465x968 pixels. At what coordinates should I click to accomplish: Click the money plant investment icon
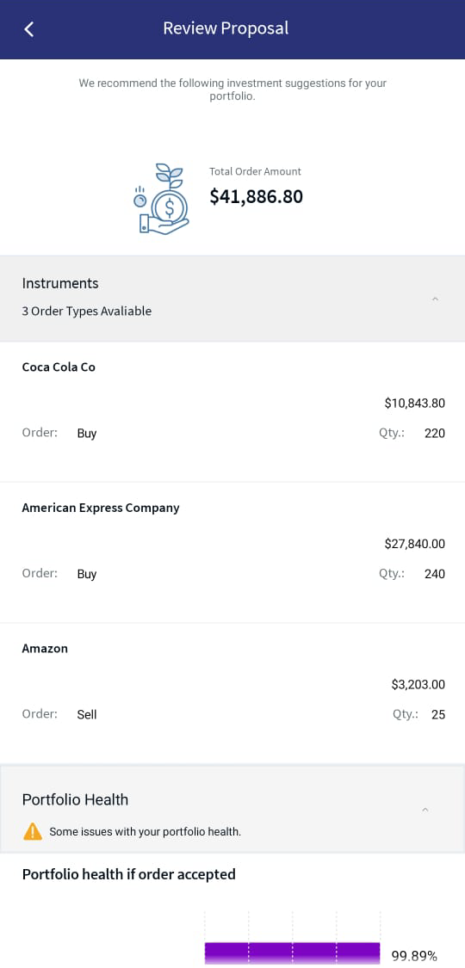[x=162, y=199]
